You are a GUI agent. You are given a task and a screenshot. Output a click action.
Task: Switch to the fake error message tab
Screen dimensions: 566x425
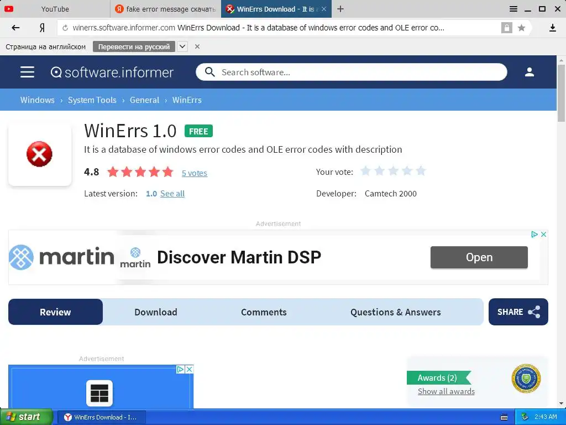[x=165, y=9]
